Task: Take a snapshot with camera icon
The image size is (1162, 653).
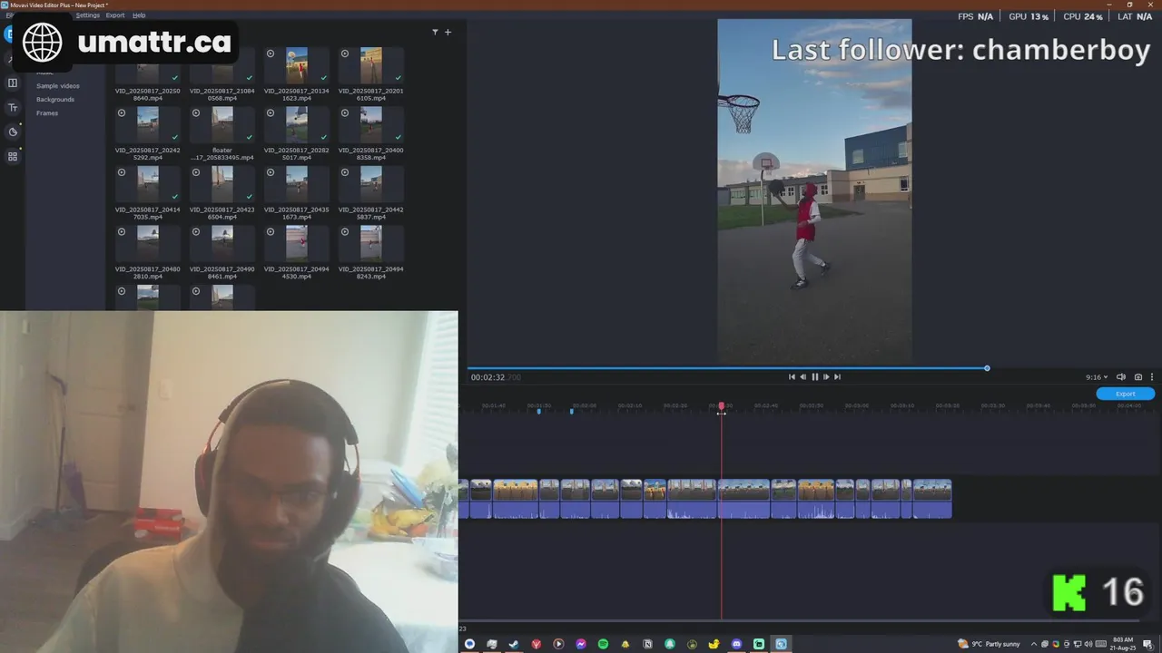Action: tap(1138, 377)
